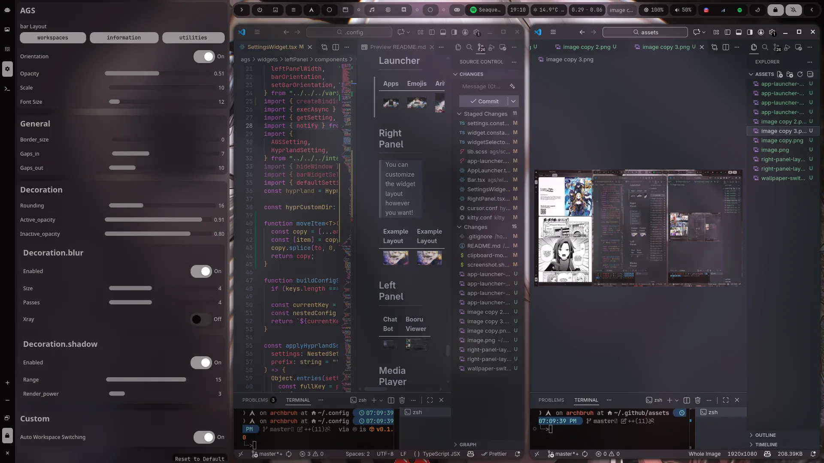Click Spaces: 2 indentation setting

click(357, 454)
